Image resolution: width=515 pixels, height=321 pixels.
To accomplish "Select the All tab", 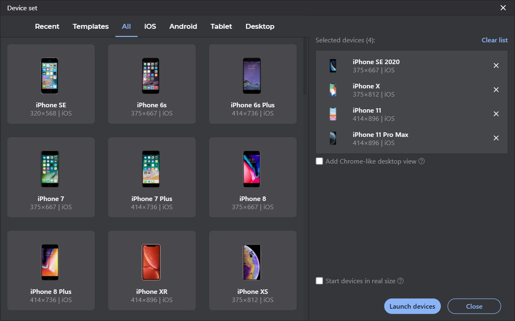I will [x=126, y=26].
